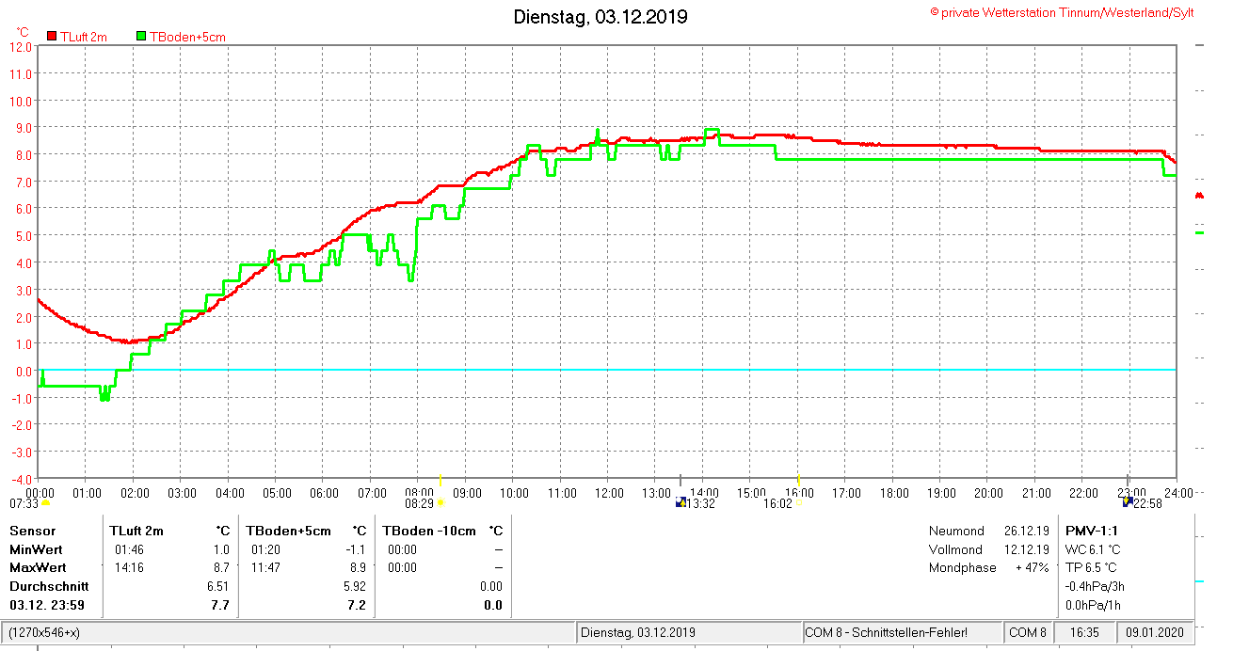The height and width of the screenshot is (651, 1233).
Task: Click the status bar date Dienstag, 03.12.2019
Action: [639, 632]
